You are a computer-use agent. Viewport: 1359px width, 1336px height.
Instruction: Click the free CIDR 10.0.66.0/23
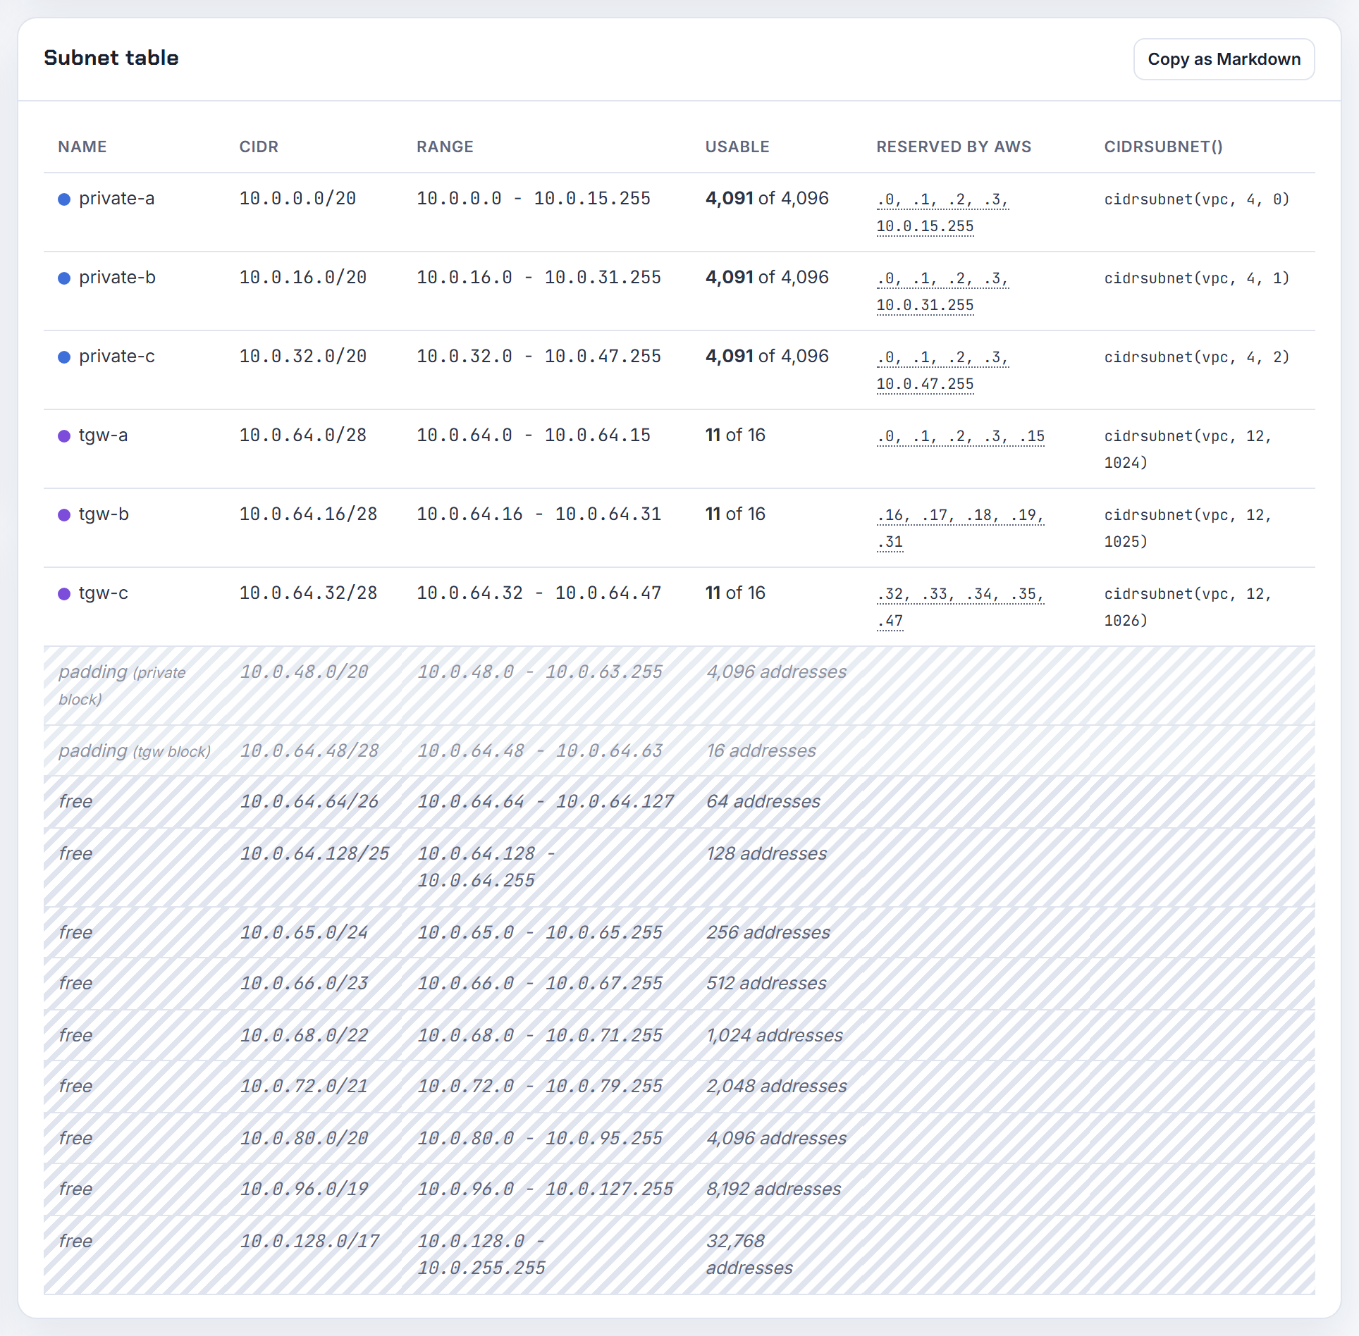click(305, 984)
